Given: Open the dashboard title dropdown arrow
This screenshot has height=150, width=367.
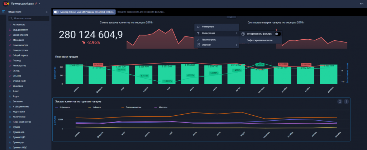Looking at the screenshot, I should [x=39, y=3].
